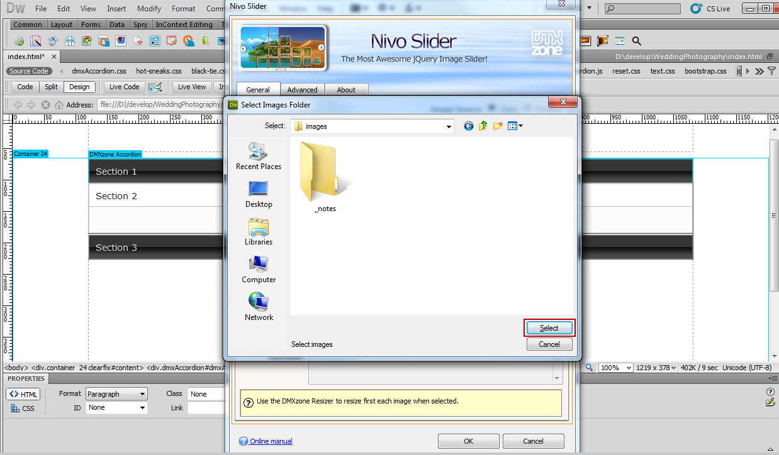779x455 pixels.
Task: Open the View Menu dropdown in dialog
Action: pos(515,126)
